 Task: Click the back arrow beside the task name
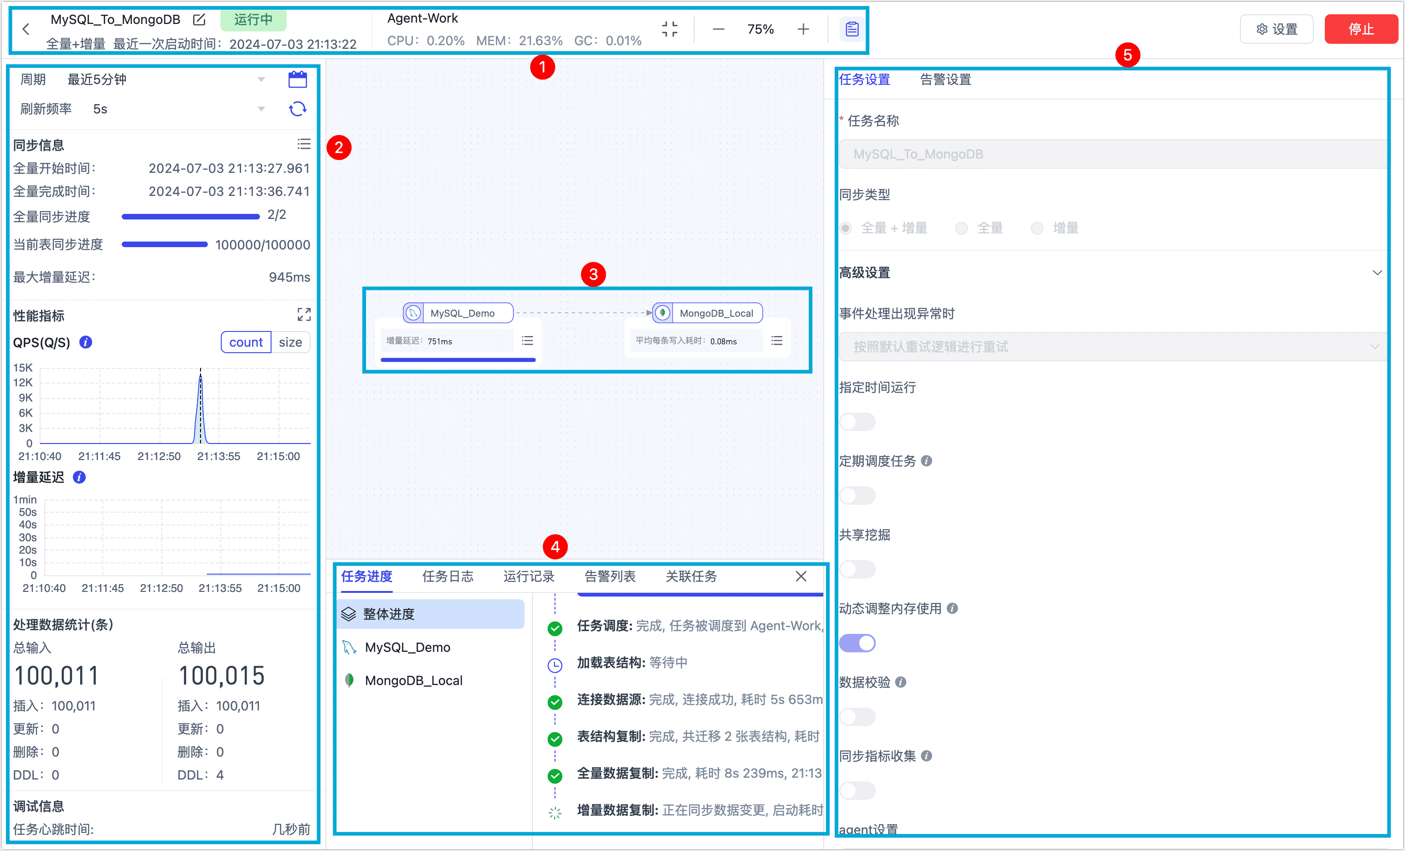click(26, 29)
